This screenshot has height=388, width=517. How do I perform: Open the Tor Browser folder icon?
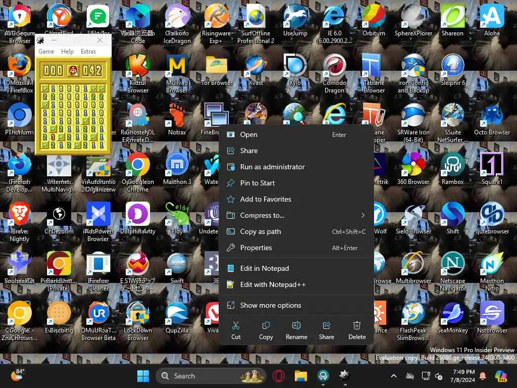(216, 65)
